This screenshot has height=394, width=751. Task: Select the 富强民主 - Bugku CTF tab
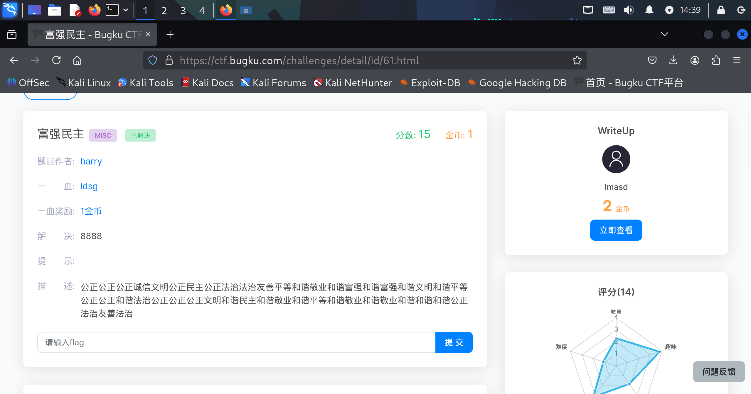[92, 35]
